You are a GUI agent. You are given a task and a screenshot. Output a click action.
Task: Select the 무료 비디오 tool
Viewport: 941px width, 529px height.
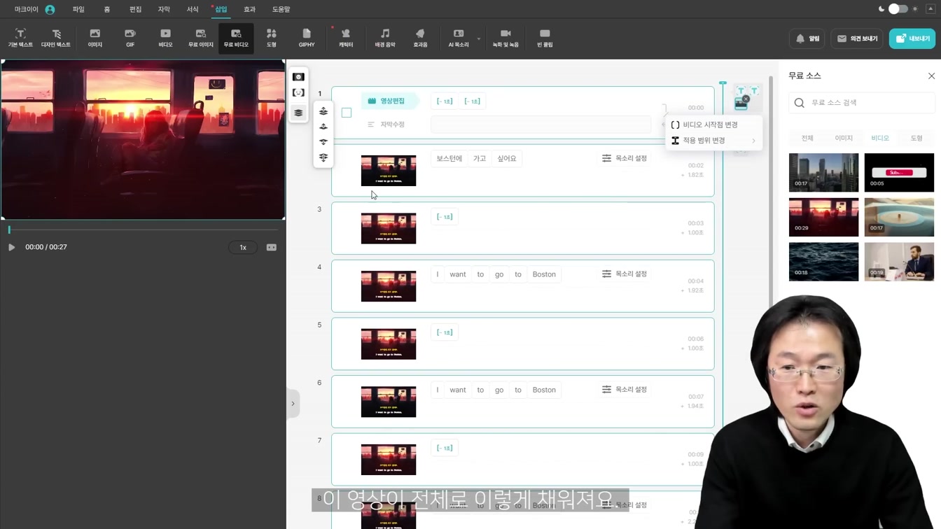coord(236,38)
